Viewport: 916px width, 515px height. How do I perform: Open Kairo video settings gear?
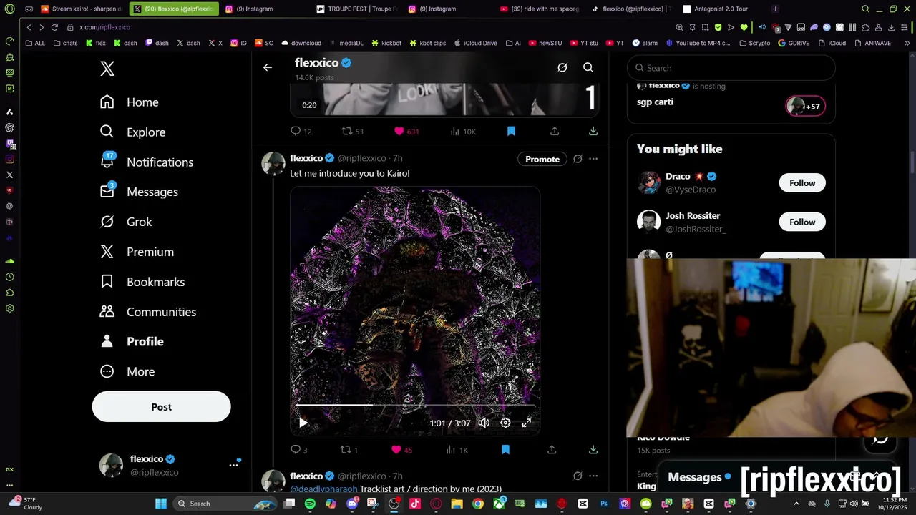point(505,423)
